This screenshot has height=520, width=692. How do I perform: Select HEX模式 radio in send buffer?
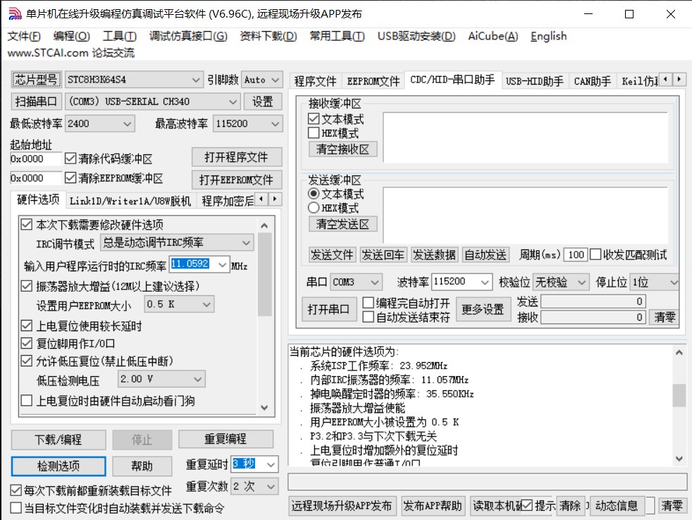tap(314, 208)
